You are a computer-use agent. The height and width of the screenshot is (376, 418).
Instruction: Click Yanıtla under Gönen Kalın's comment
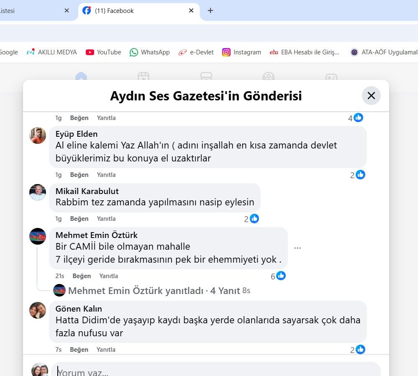(106, 349)
